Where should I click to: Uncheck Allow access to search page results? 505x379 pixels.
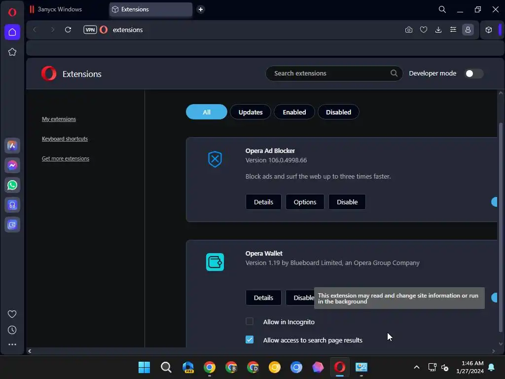coord(250,340)
